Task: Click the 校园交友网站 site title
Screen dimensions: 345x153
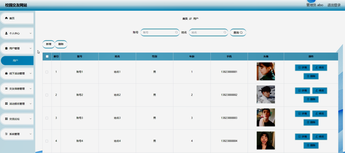Action: (x=16, y=5)
